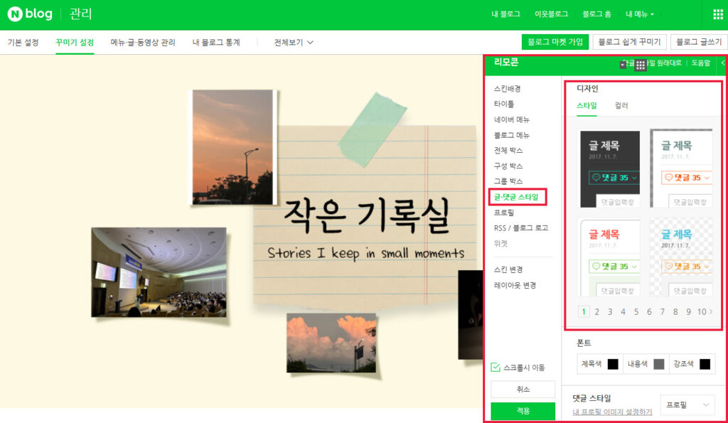
Task: Click the green 적용 button
Action: [x=523, y=411]
